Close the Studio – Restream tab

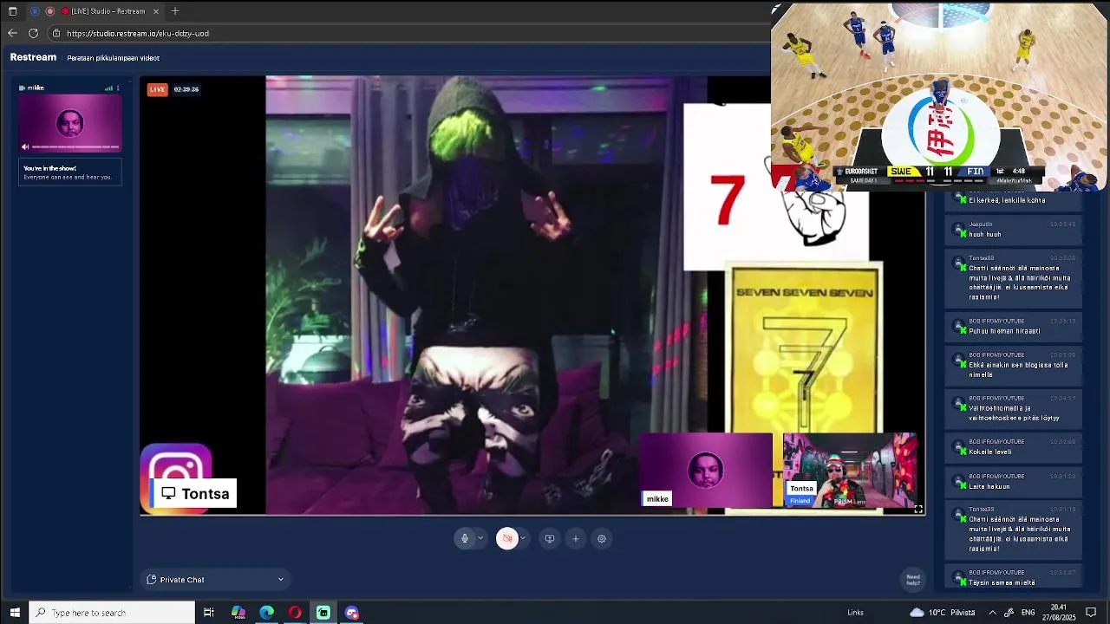pyautogui.click(x=157, y=11)
